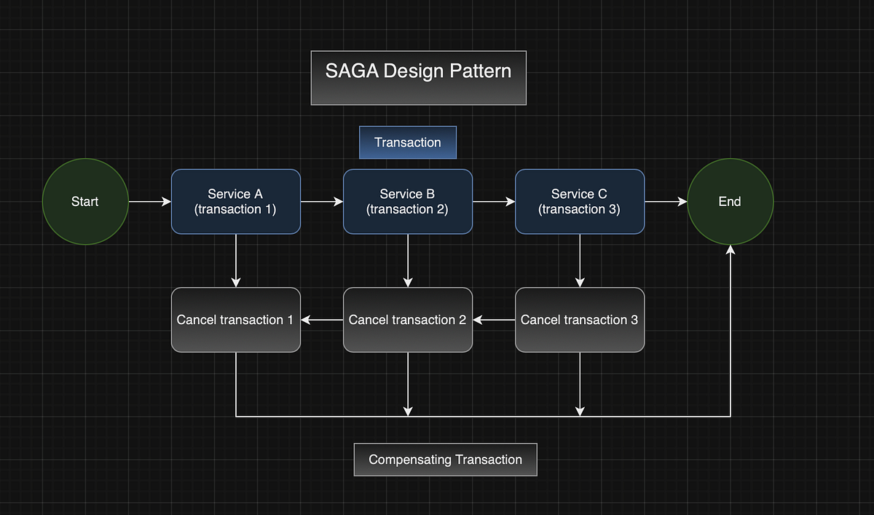
Task: Click the Cancel transaction 3 box
Action: tap(579, 319)
